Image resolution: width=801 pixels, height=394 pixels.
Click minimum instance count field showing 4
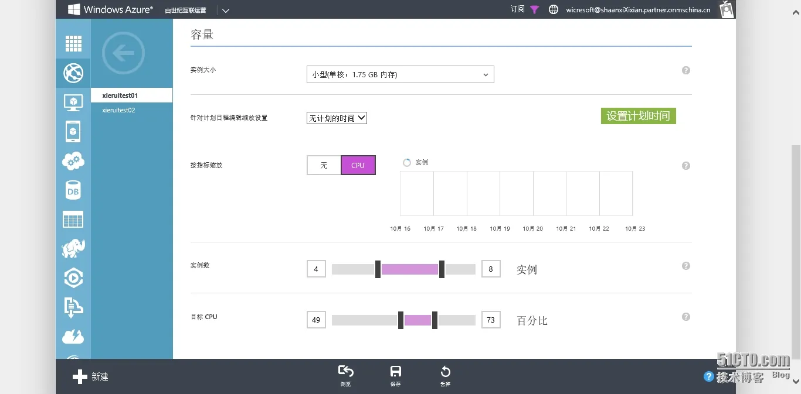tap(316, 269)
